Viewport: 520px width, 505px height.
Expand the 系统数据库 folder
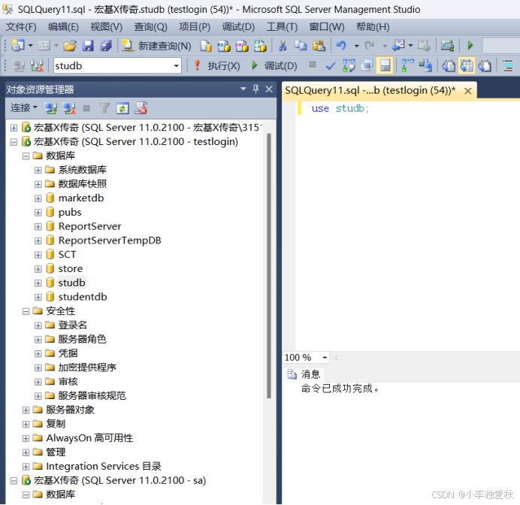tap(38, 170)
